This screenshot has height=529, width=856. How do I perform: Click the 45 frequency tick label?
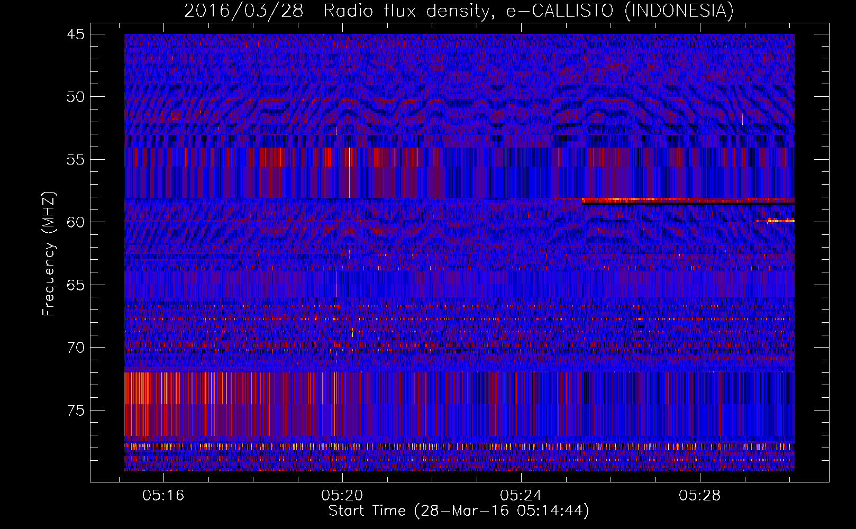coord(75,34)
